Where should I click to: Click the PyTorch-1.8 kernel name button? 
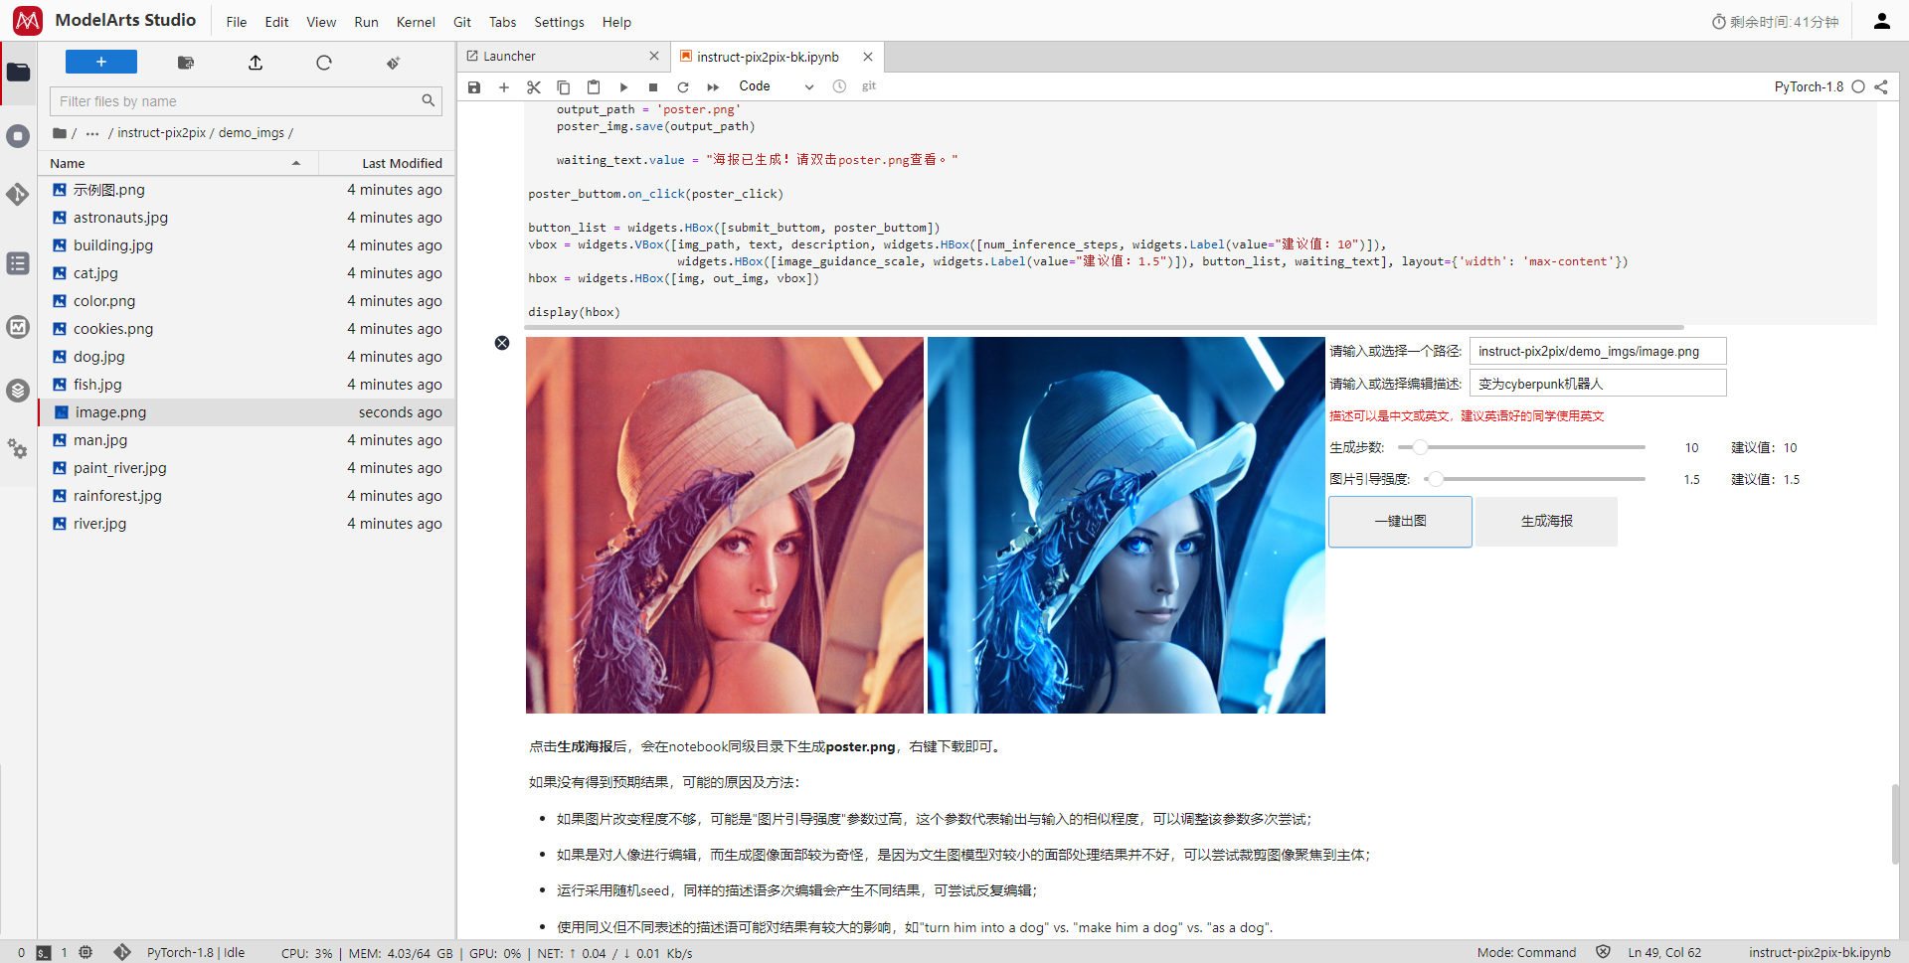(x=1809, y=87)
